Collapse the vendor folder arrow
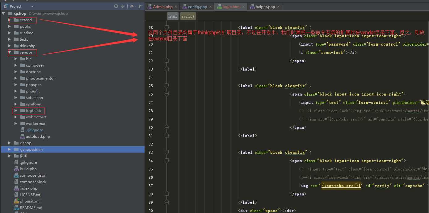Image resolution: width=429 pixels, height=213 pixels. (10, 52)
